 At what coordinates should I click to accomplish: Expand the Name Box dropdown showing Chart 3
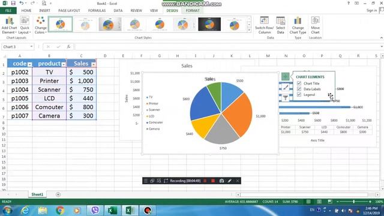pos(31,47)
